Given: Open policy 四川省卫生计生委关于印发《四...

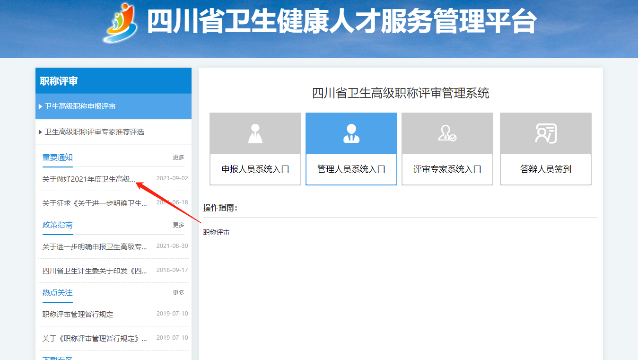Looking at the screenshot, I should coord(95,271).
